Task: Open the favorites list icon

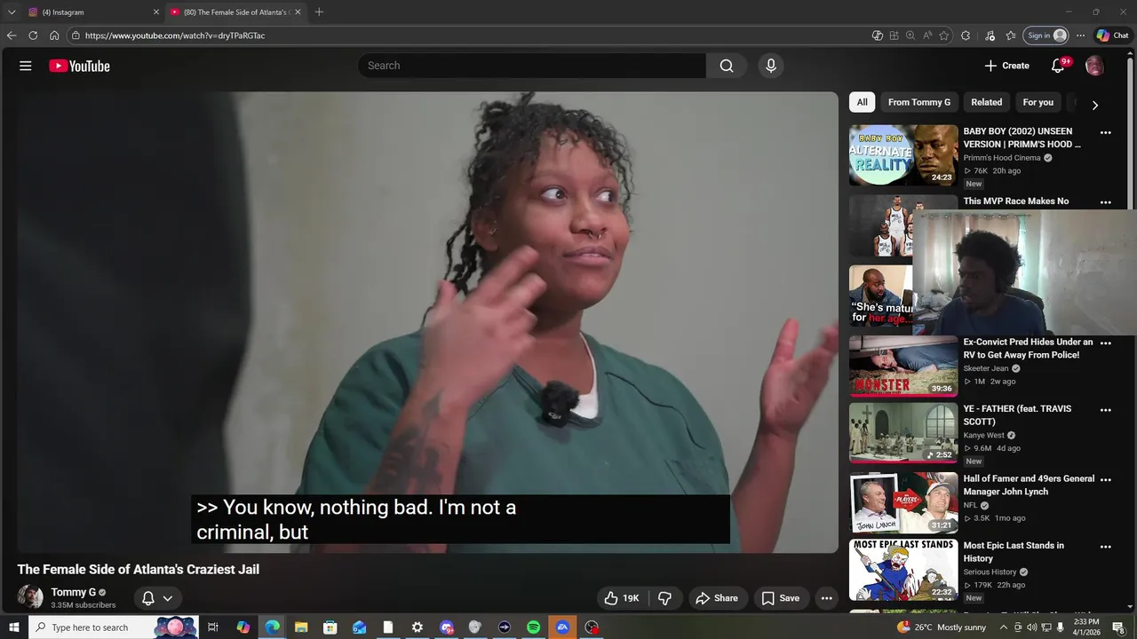Action: 1011,35
